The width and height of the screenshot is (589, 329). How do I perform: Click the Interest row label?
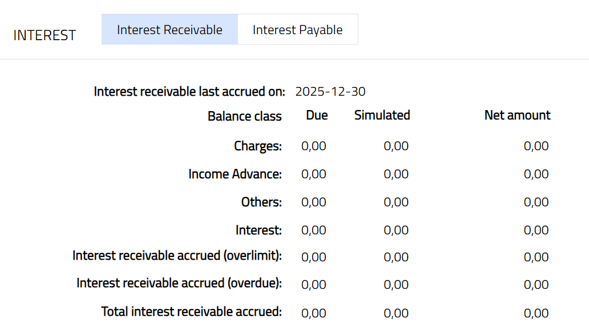coord(258,229)
